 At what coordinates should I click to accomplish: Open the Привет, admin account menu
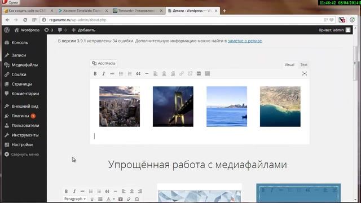tap(334, 30)
